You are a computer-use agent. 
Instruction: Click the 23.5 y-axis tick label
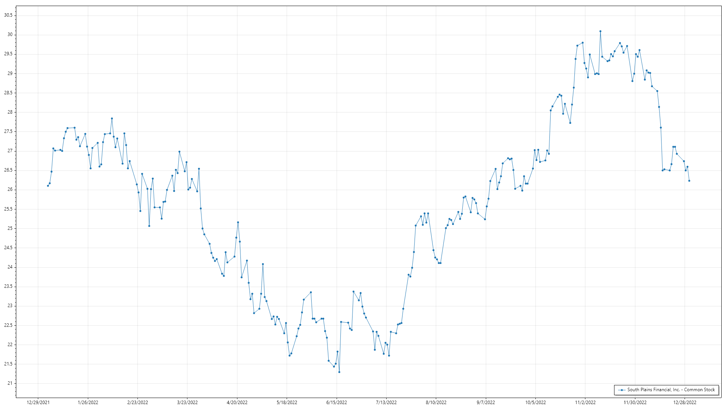click(8, 286)
